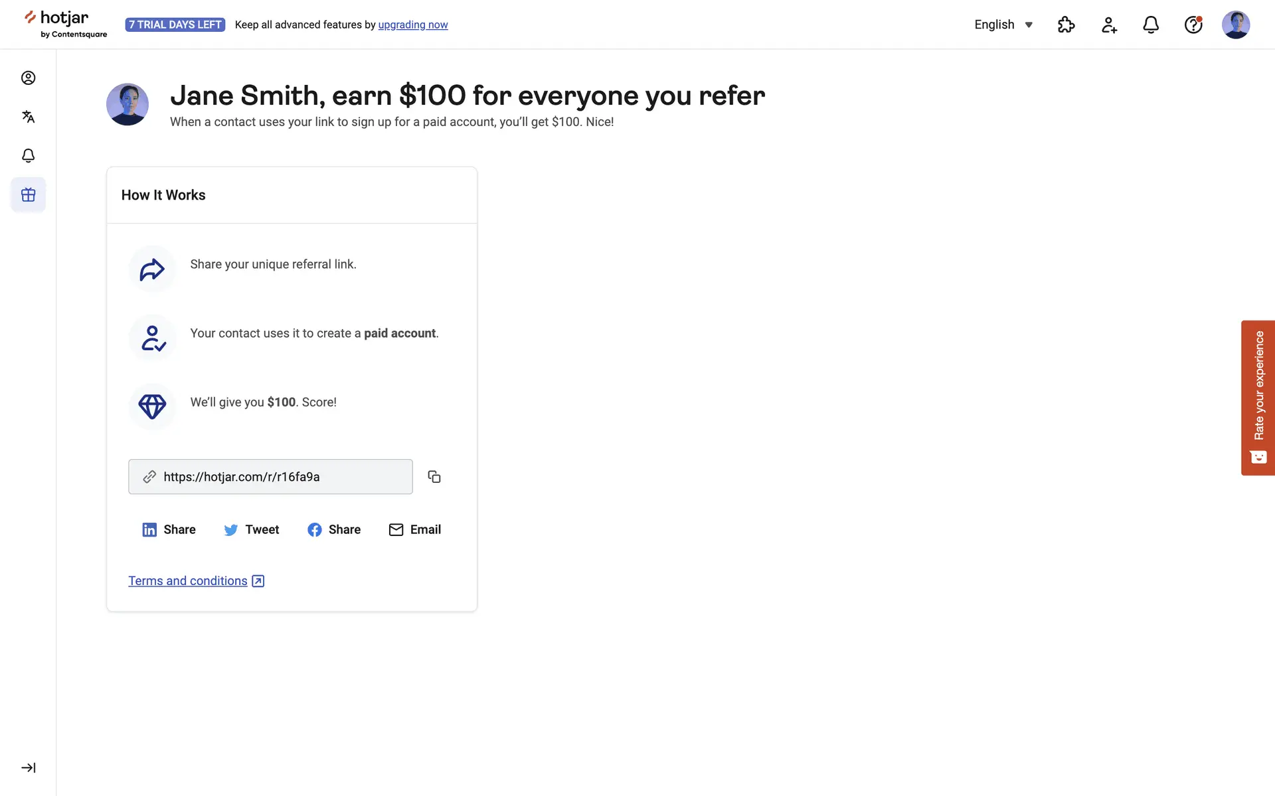Expand the sidebar with arrow icon
The height and width of the screenshot is (796, 1275).
[x=28, y=767]
